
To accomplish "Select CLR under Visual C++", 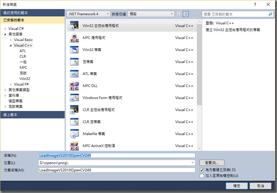I will coord(23,56).
